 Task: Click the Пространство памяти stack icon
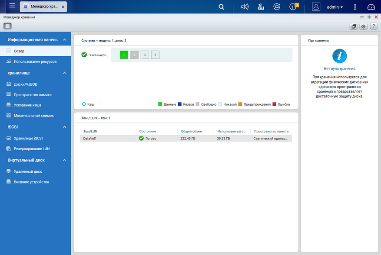pos(9,94)
